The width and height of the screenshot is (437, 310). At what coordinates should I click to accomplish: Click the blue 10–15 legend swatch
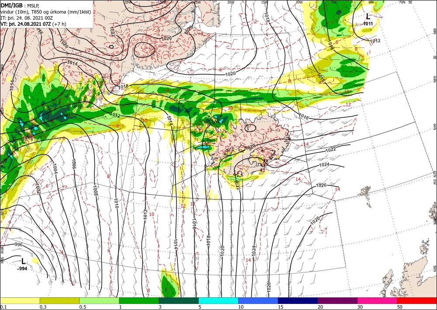pos(258,301)
